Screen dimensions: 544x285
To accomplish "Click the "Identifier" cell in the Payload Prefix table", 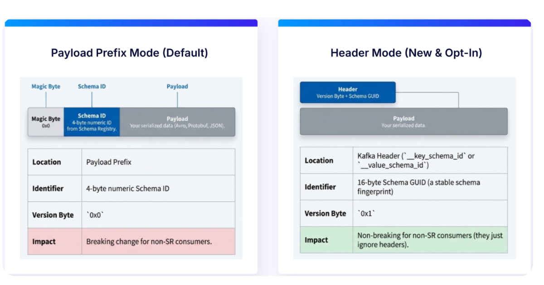I will coord(55,189).
